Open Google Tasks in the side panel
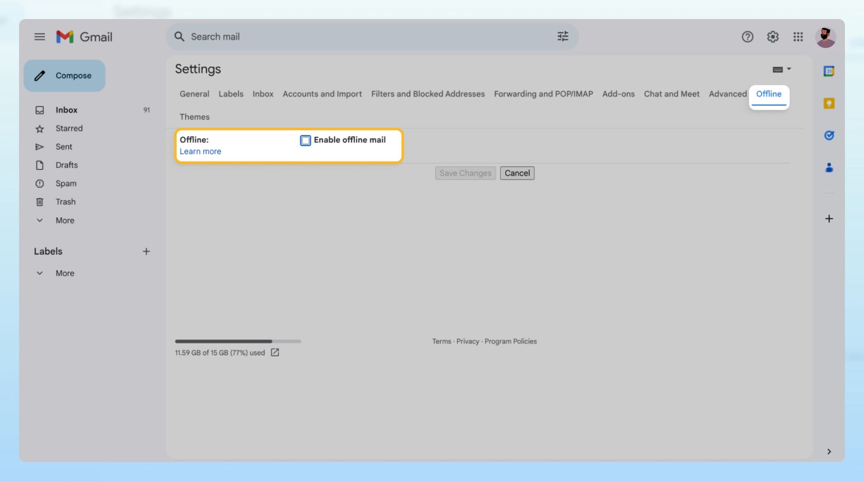The height and width of the screenshot is (481, 864). 829,135
